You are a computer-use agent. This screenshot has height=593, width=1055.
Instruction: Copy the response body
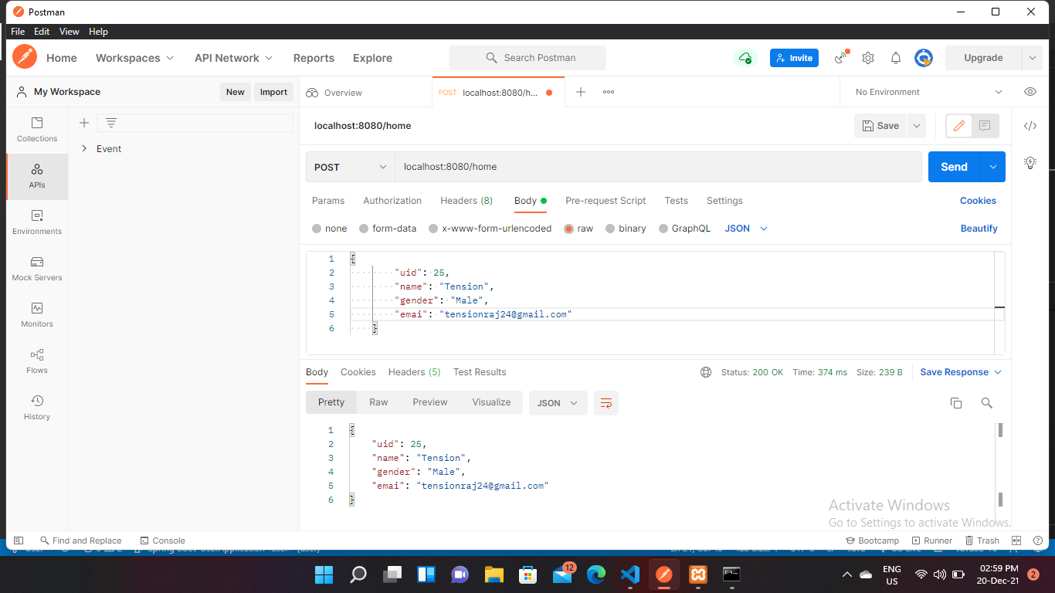tap(956, 402)
